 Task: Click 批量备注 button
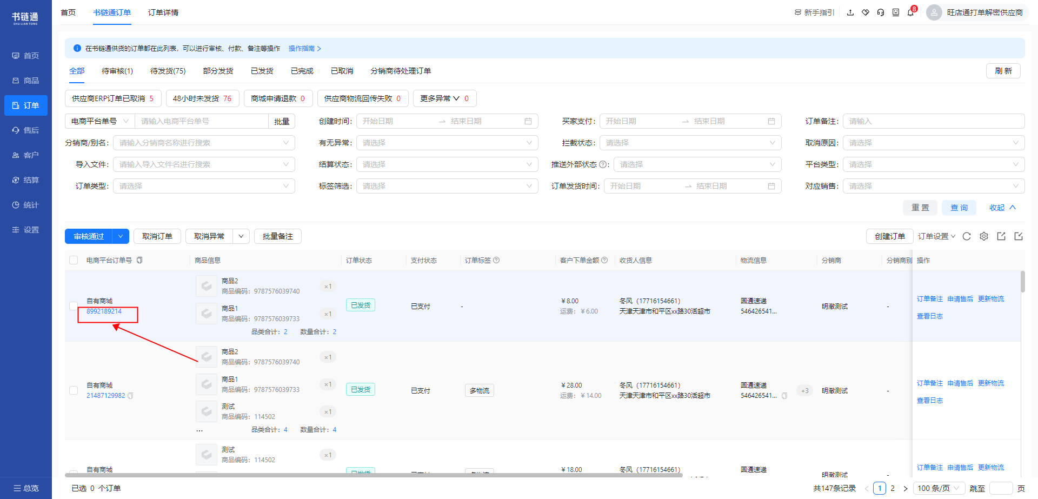[x=278, y=236]
